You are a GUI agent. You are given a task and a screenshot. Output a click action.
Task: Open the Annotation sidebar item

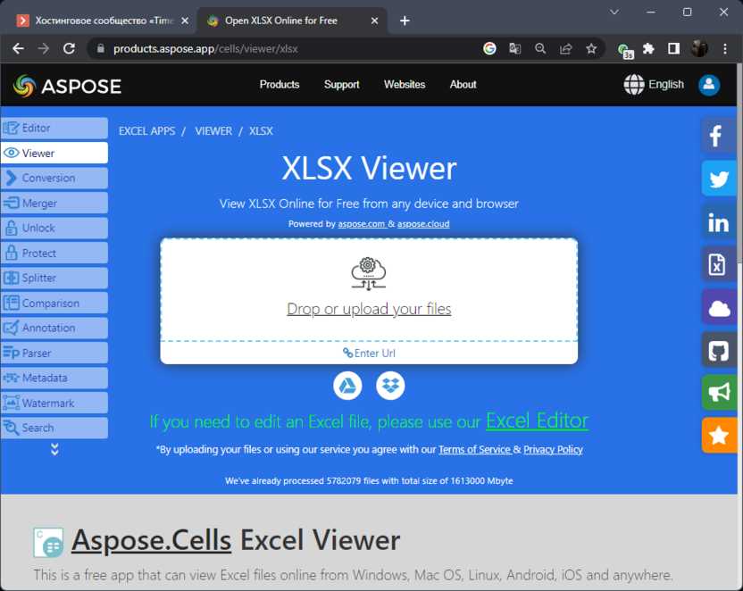54,329
